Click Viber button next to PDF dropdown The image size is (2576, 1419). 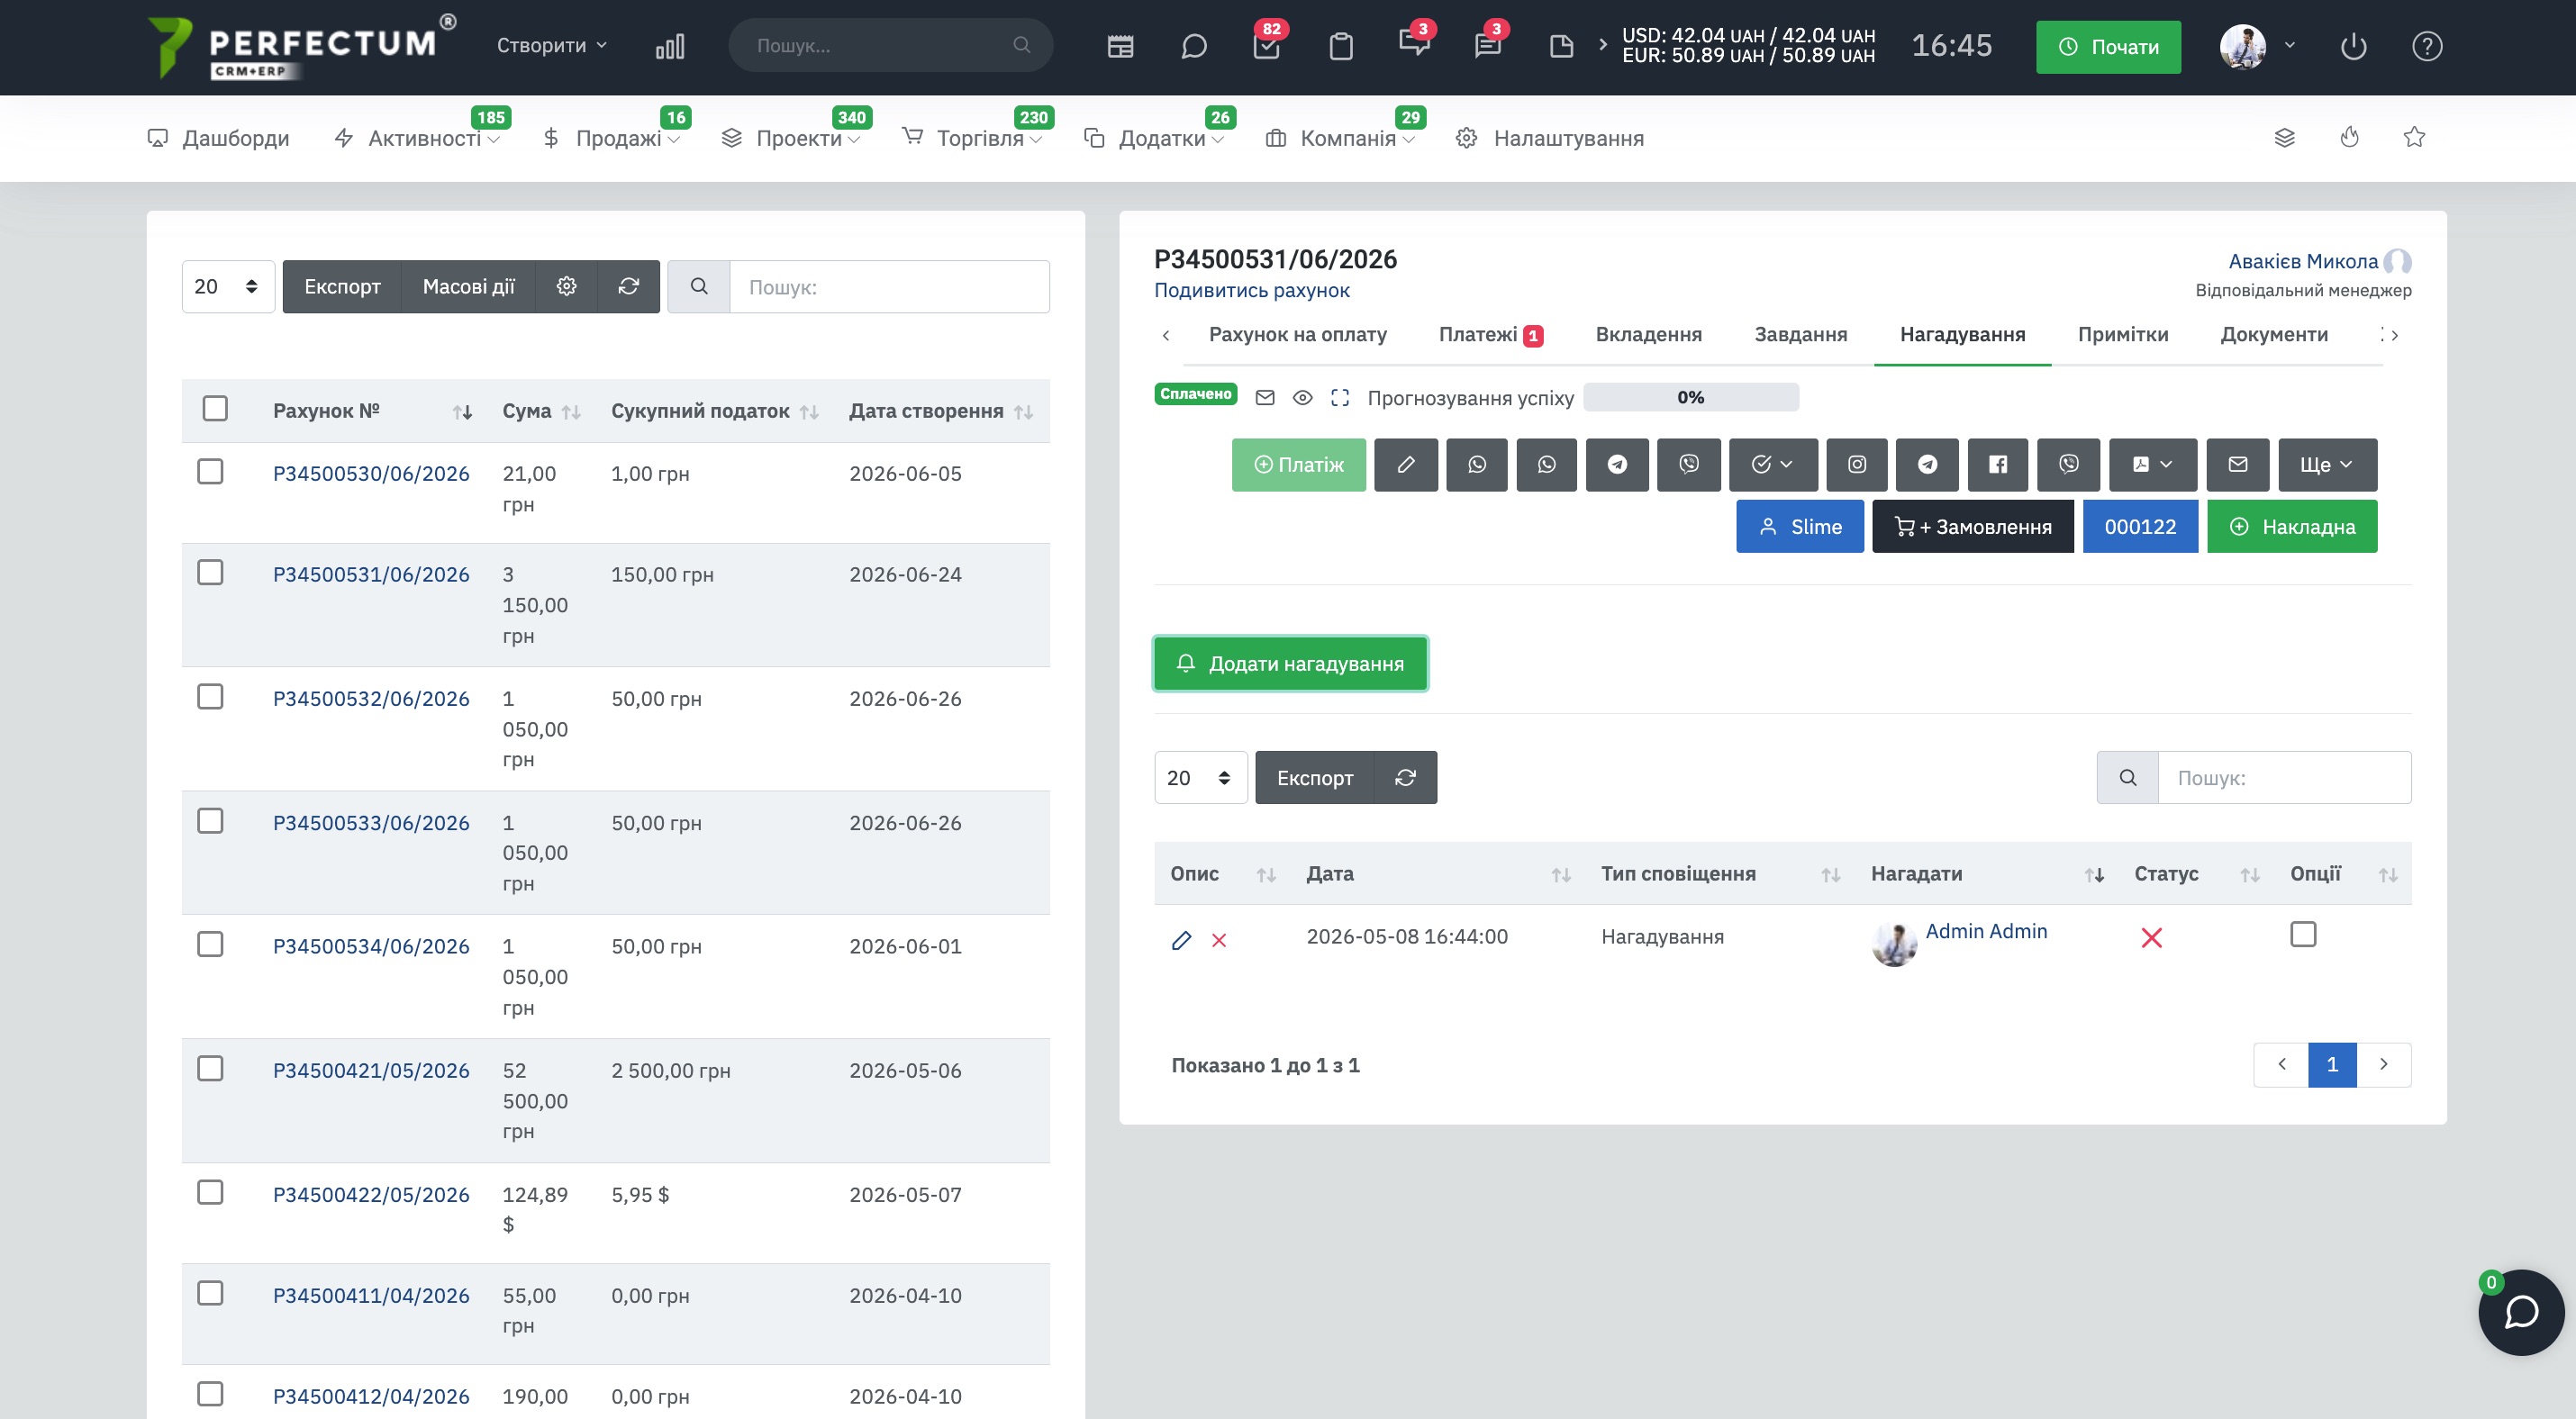coord(2068,465)
